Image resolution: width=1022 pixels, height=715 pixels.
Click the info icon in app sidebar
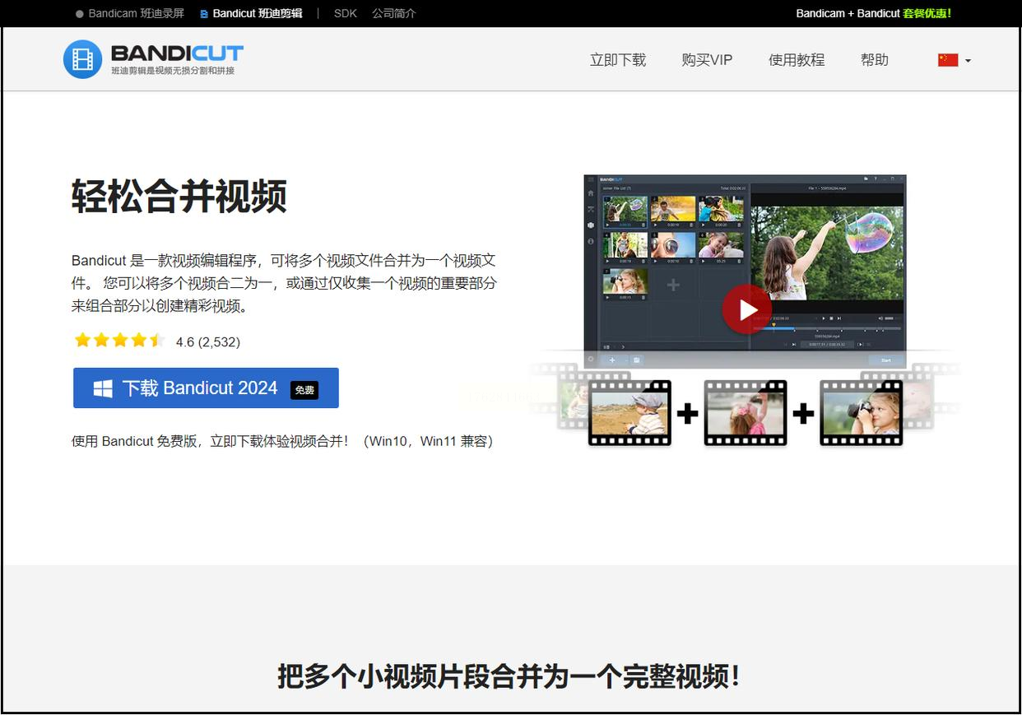[x=591, y=241]
